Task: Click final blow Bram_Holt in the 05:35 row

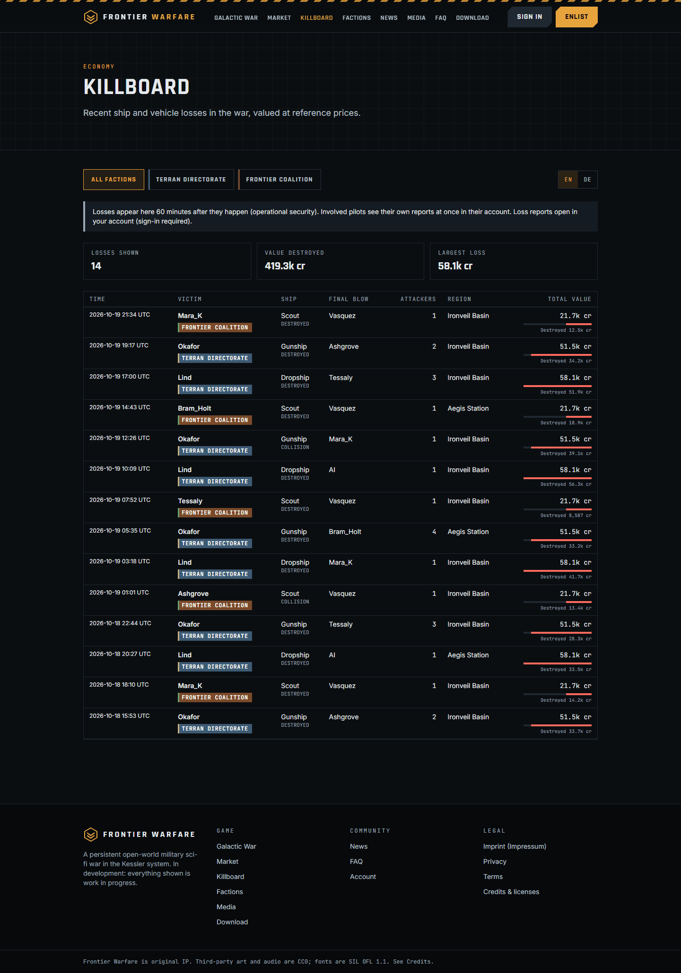Action: tap(345, 532)
